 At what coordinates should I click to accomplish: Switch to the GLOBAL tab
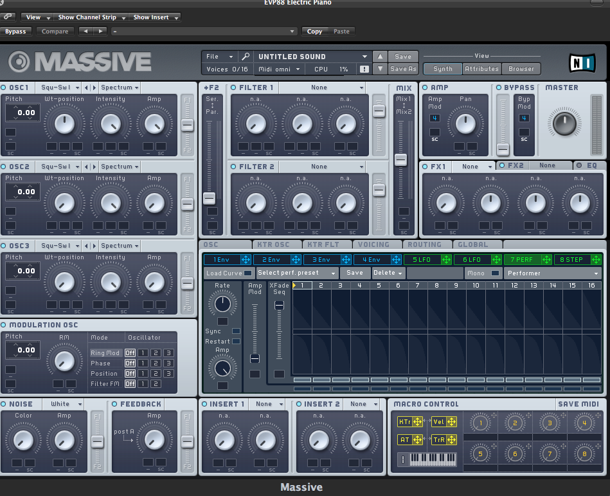[x=478, y=244]
